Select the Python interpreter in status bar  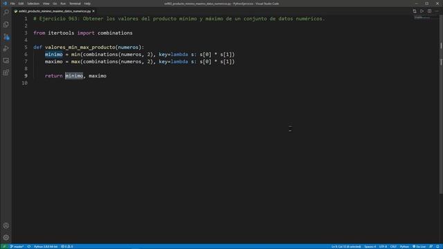tap(46, 246)
